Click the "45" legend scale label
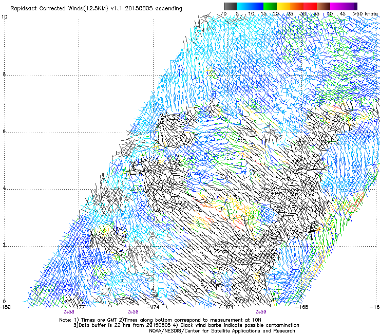This screenshot has width=380, height=334. [x=343, y=14]
